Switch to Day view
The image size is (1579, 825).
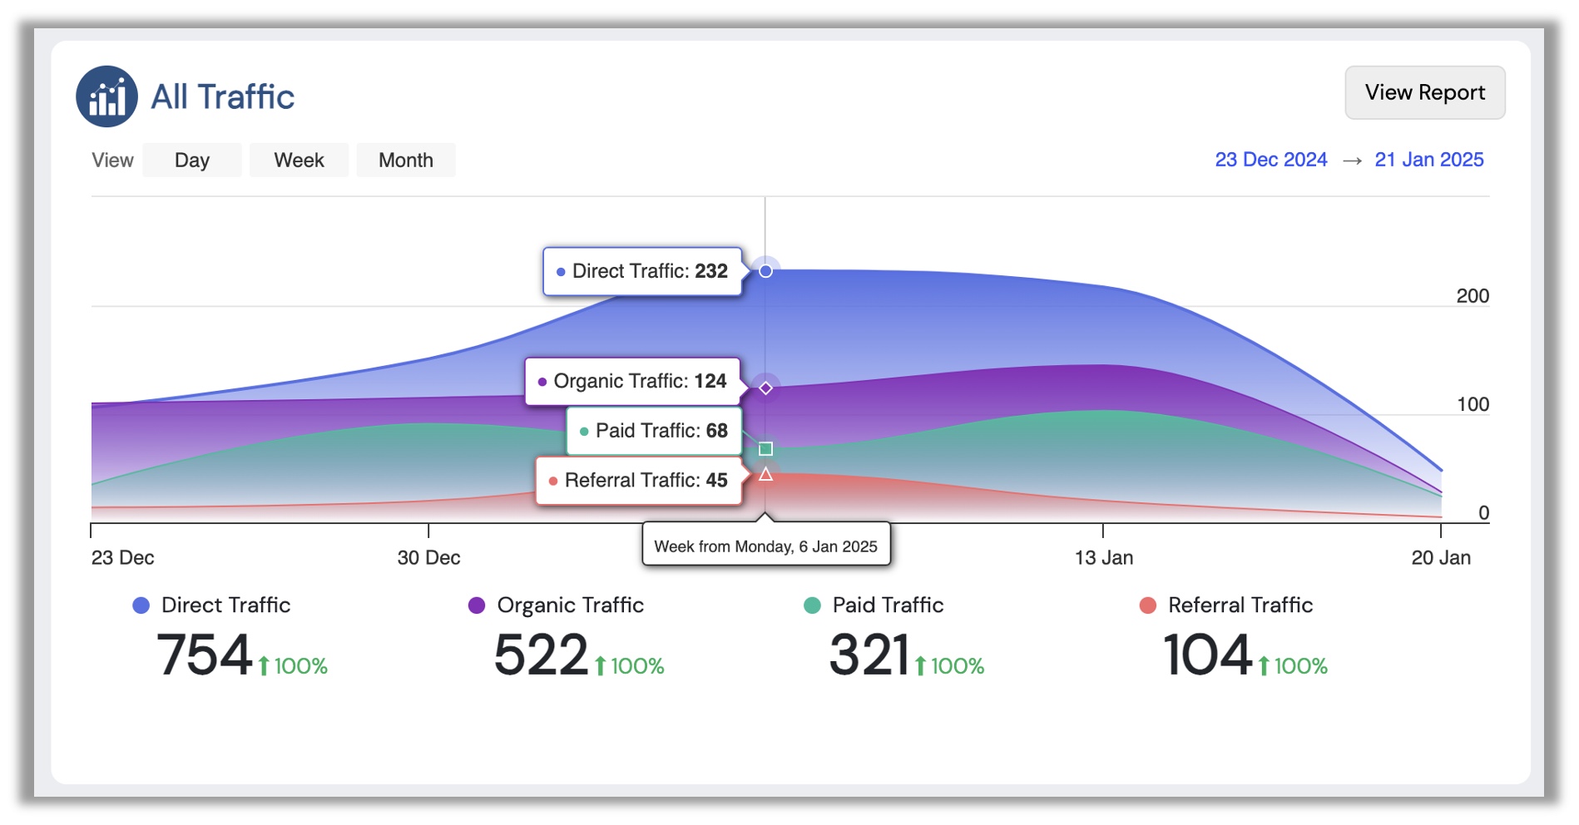[x=191, y=161]
